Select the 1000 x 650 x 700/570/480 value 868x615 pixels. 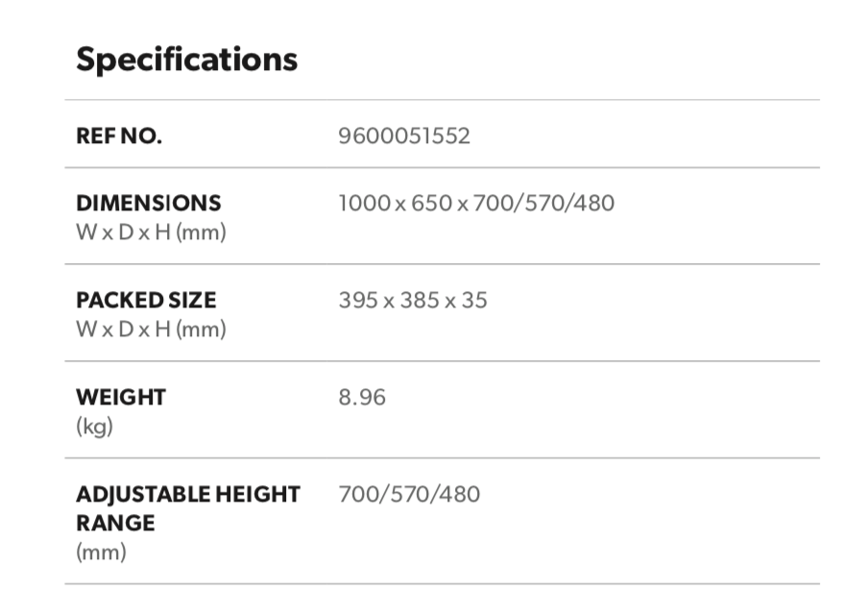[x=476, y=203]
